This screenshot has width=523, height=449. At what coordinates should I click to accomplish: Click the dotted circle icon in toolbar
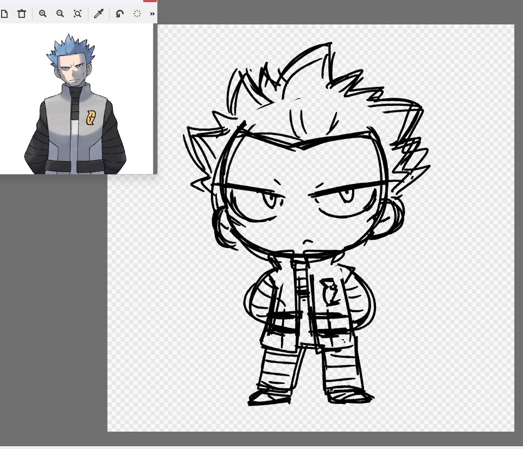click(137, 14)
